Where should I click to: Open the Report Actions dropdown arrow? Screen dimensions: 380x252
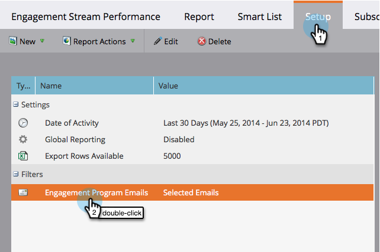pos(133,41)
